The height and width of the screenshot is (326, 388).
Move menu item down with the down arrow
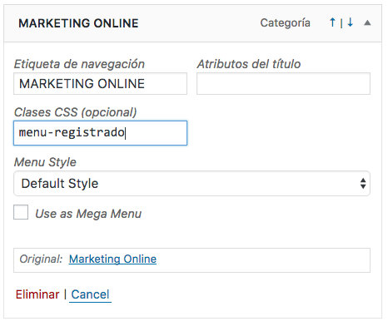coord(351,22)
